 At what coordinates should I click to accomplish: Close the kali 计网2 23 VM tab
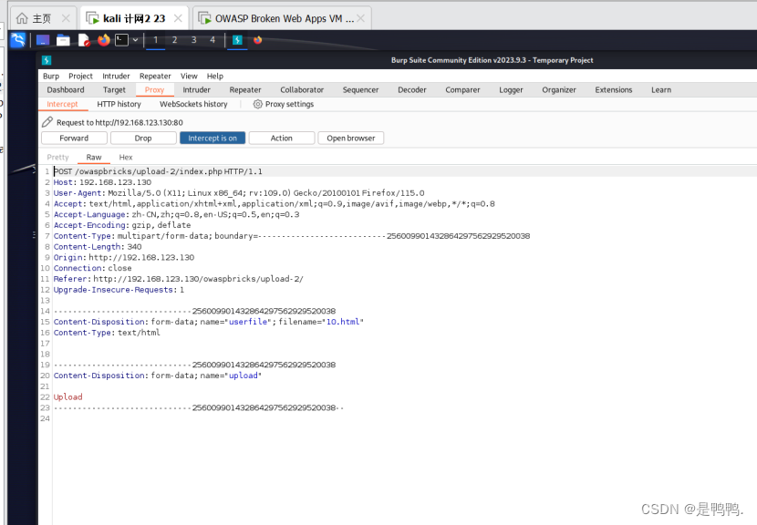click(178, 18)
